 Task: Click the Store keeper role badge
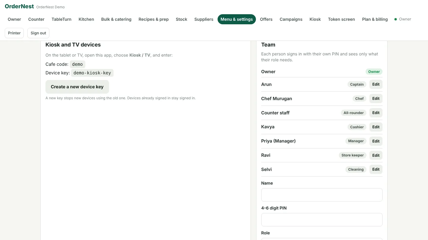[x=353, y=155]
